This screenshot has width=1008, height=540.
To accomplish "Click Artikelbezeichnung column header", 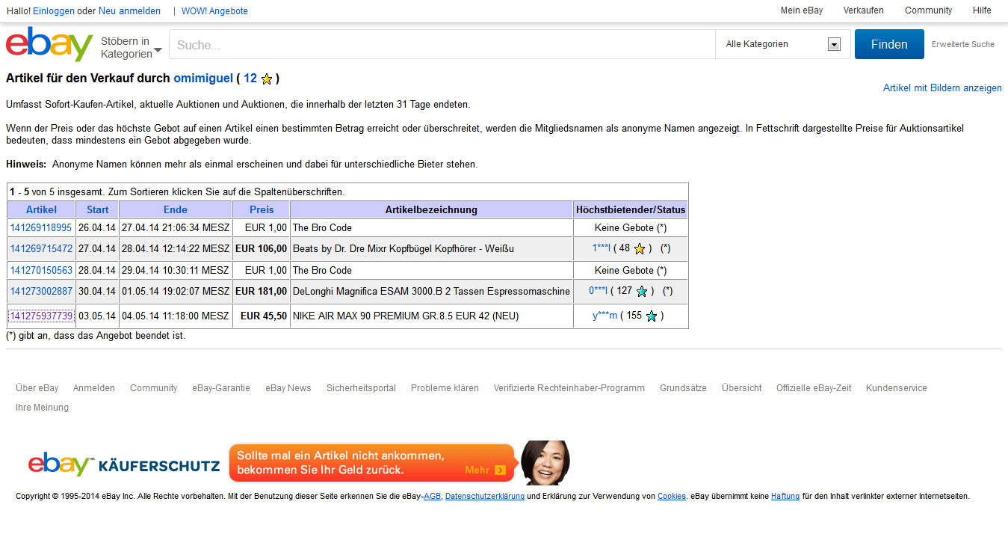I will [x=431, y=209].
